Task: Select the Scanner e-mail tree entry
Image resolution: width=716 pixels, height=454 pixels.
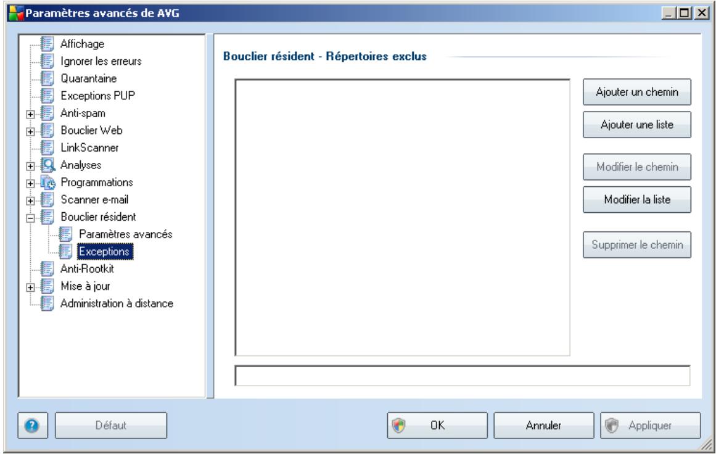Action: point(94,200)
